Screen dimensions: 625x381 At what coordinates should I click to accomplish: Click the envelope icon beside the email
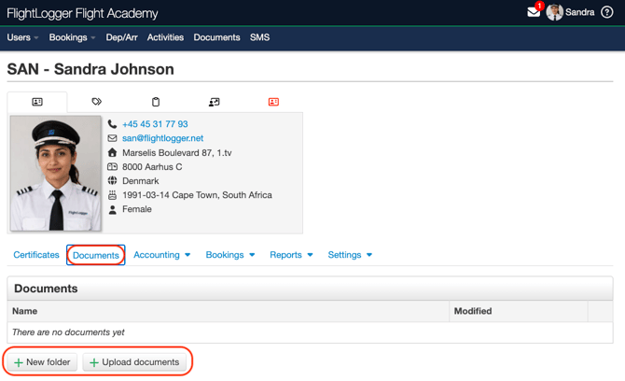click(x=112, y=138)
